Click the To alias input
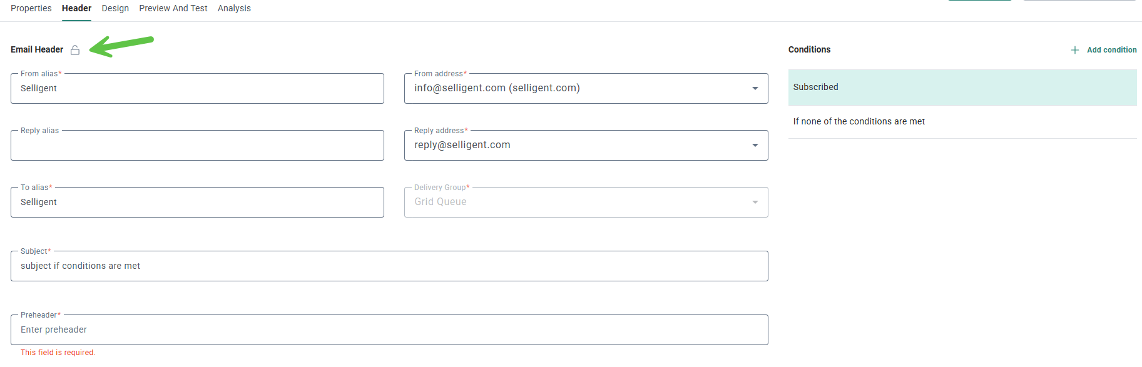 click(x=197, y=203)
